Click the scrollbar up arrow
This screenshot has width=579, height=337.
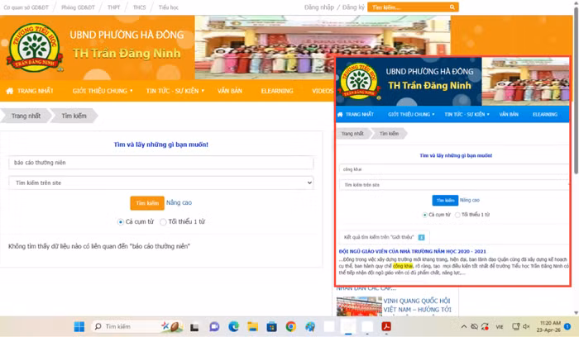576,3
